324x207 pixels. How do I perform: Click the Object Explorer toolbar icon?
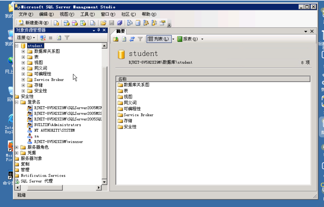click(146, 23)
